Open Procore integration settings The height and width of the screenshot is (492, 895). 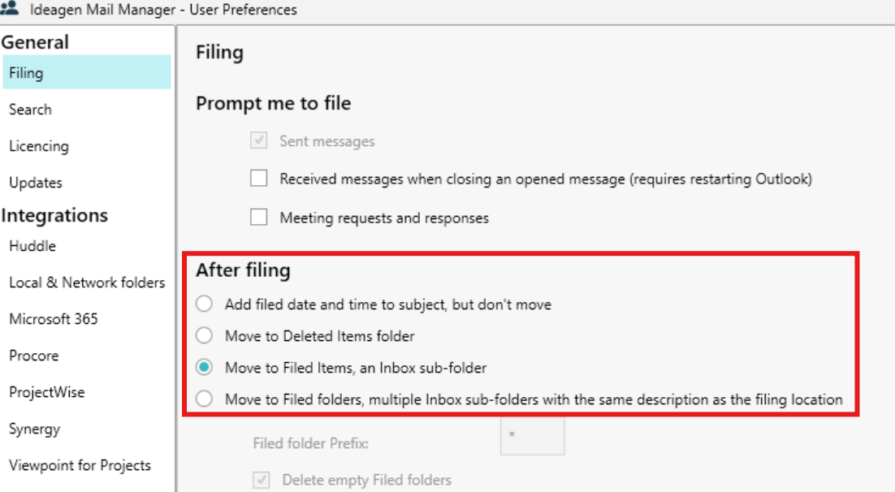pos(33,356)
